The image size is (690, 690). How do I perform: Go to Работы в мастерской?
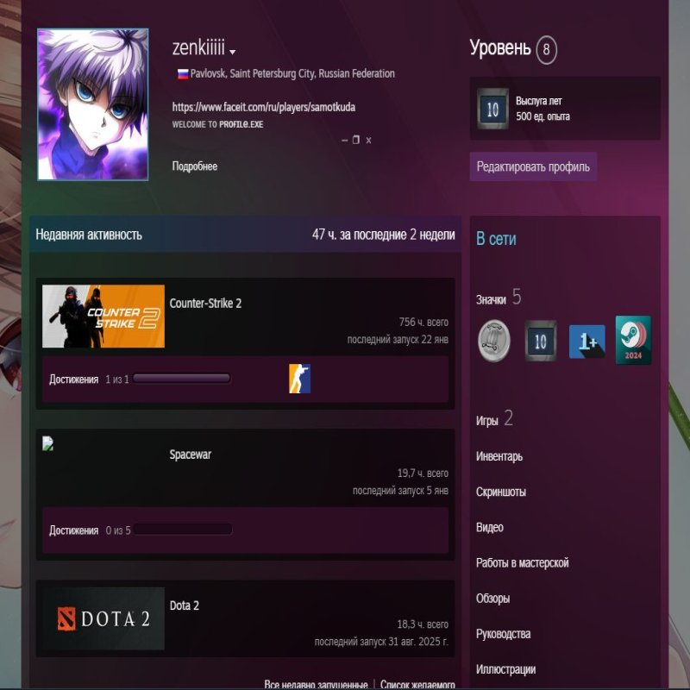(x=523, y=562)
